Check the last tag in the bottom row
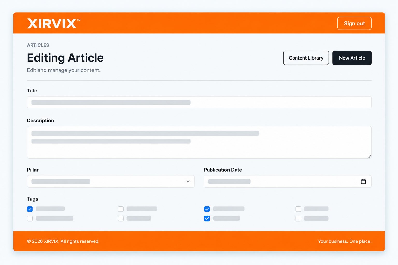 [298, 218]
